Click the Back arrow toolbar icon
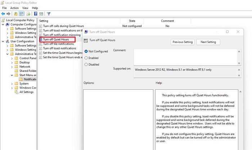The width and height of the screenshot is (252, 150). point(3,14)
